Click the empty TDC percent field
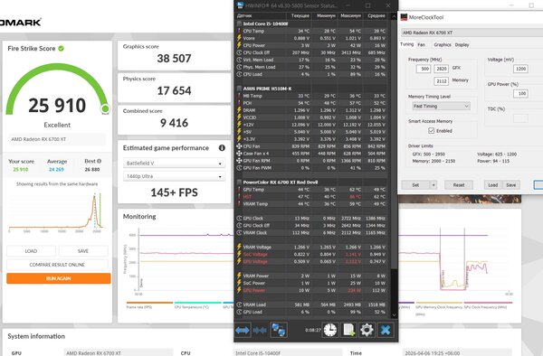Viewport: 543px width, 356px height. pyautogui.click(x=520, y=118)
